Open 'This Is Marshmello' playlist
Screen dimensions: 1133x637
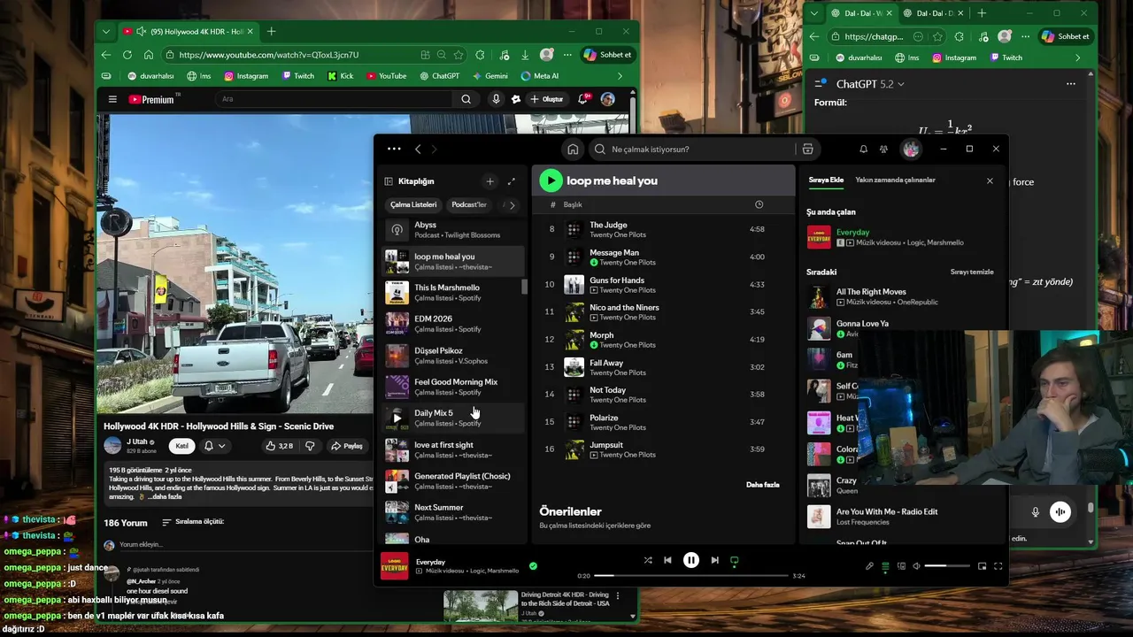453,292
